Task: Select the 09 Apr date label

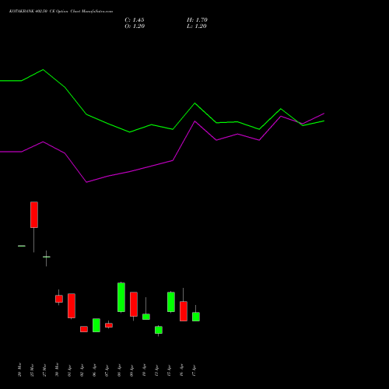Action: click(x=132, y=370)
